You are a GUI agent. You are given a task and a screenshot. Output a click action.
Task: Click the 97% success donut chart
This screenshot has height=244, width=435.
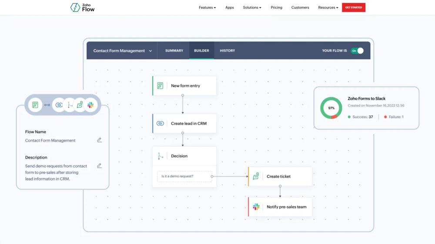tap(331, 108)
